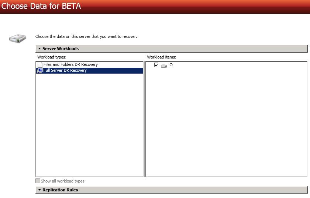Click the Files and Folders document icon
This screenshot has width=310, height=198.
[40, 65]
